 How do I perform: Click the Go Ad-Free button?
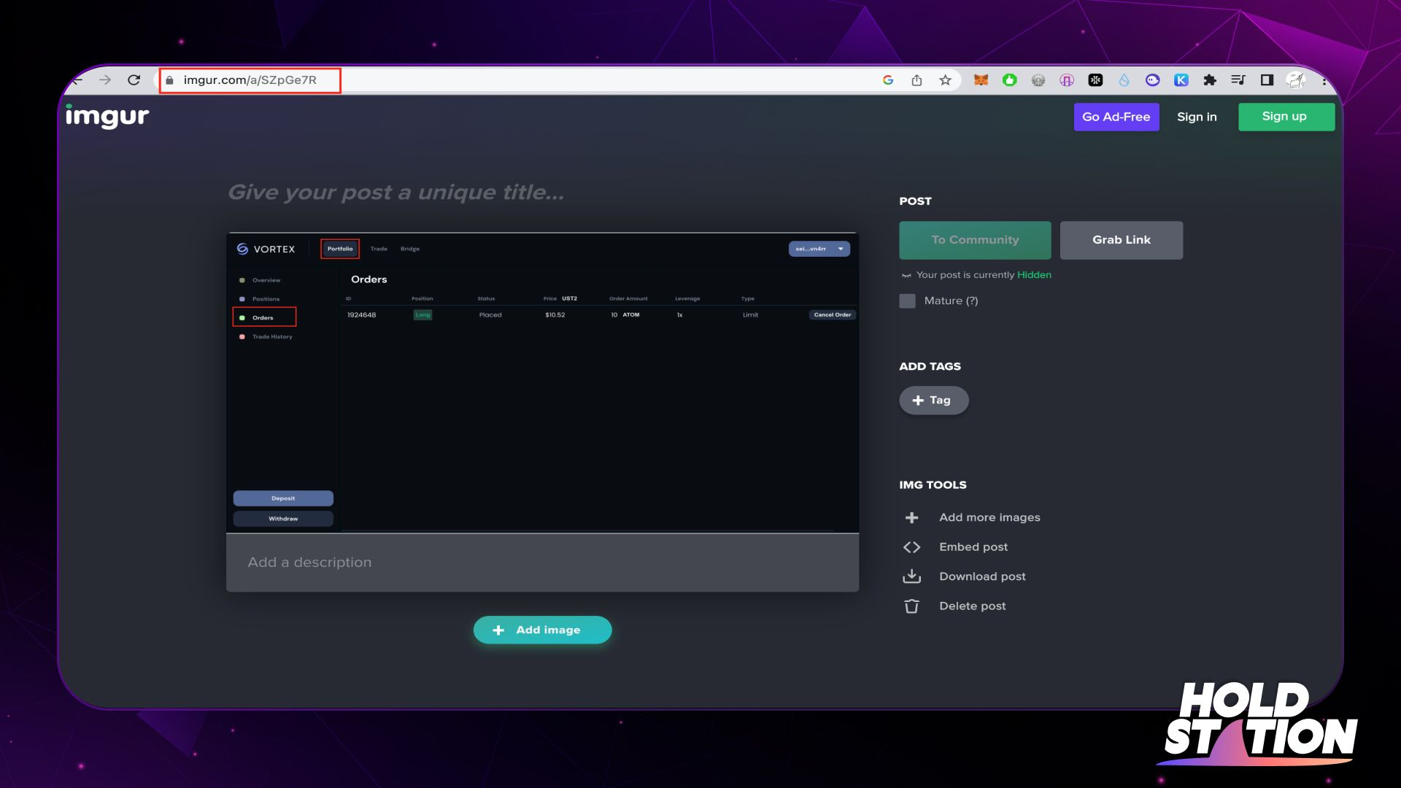[1116, 117]
